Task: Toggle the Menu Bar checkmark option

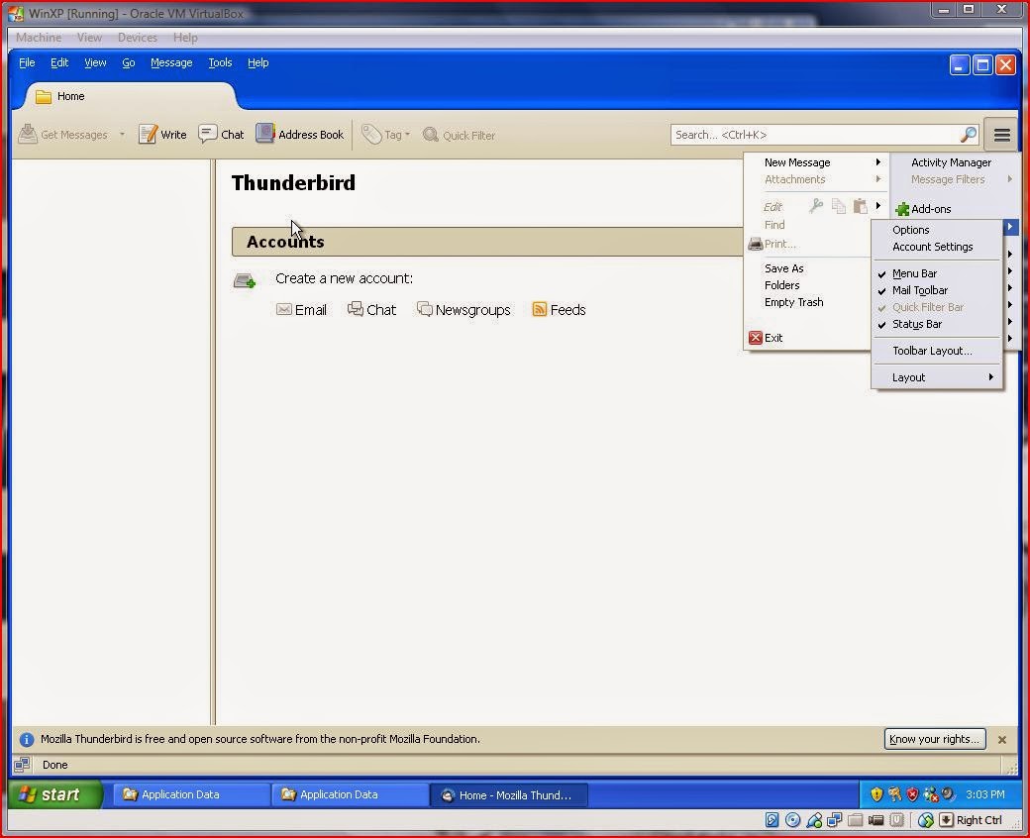Action: coord(936,273)
